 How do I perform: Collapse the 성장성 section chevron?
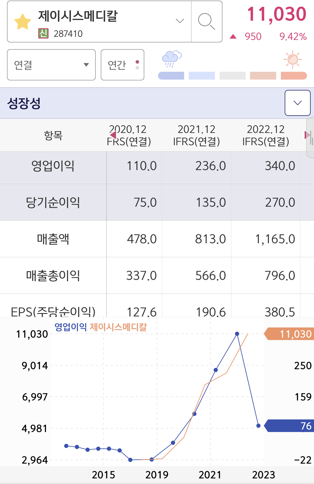[x=298, y=103]
